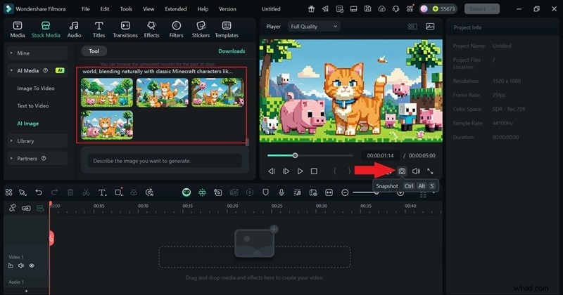563x295 pixels.
Task: Toggle the Video 1 track lock
Action: (x=12, y=265)
